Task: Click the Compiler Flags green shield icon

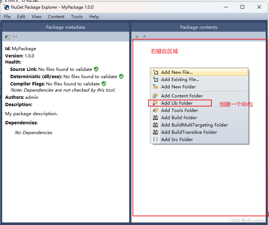Action: pos(104,84)
